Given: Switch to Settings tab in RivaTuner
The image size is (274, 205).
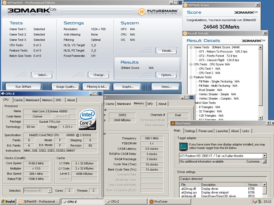Looking at the screenshot, I should coord(190,131).
